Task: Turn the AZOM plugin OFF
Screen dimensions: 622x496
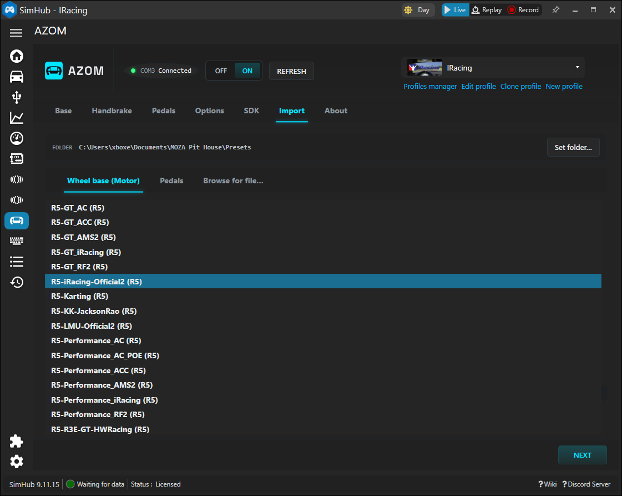Action: tap(220, 71)
